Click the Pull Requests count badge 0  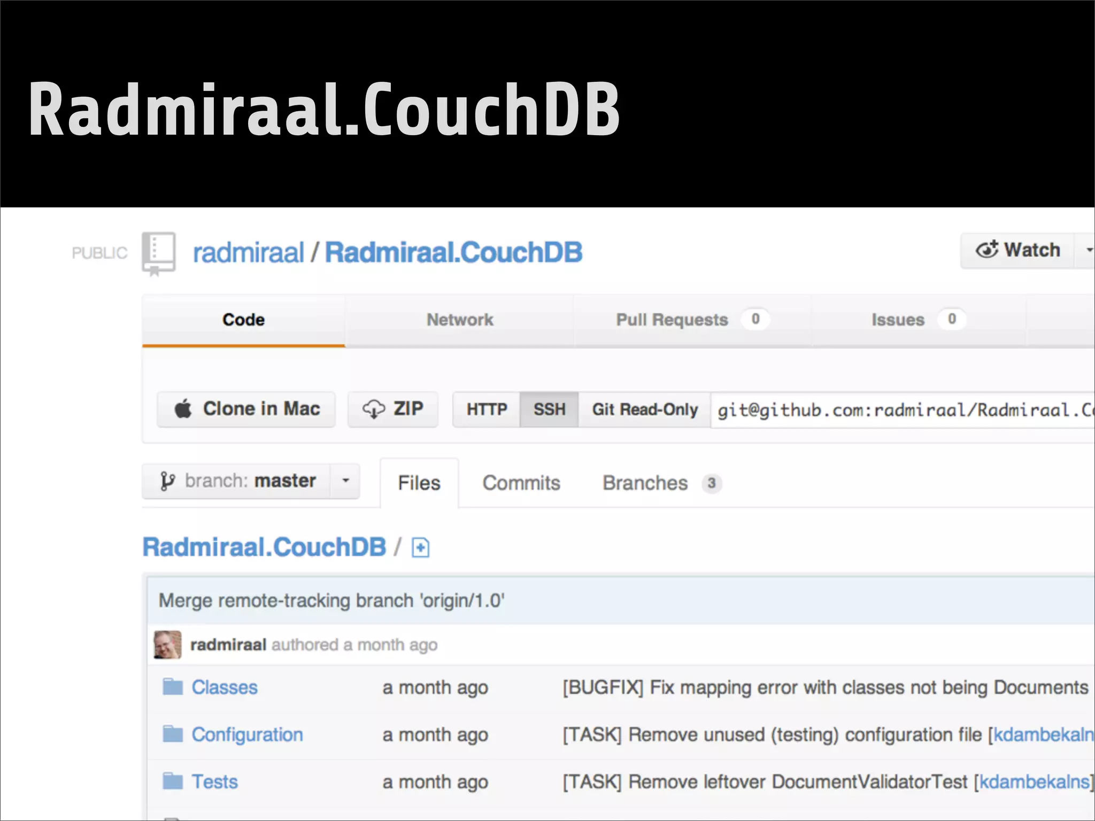click(755, 319)
